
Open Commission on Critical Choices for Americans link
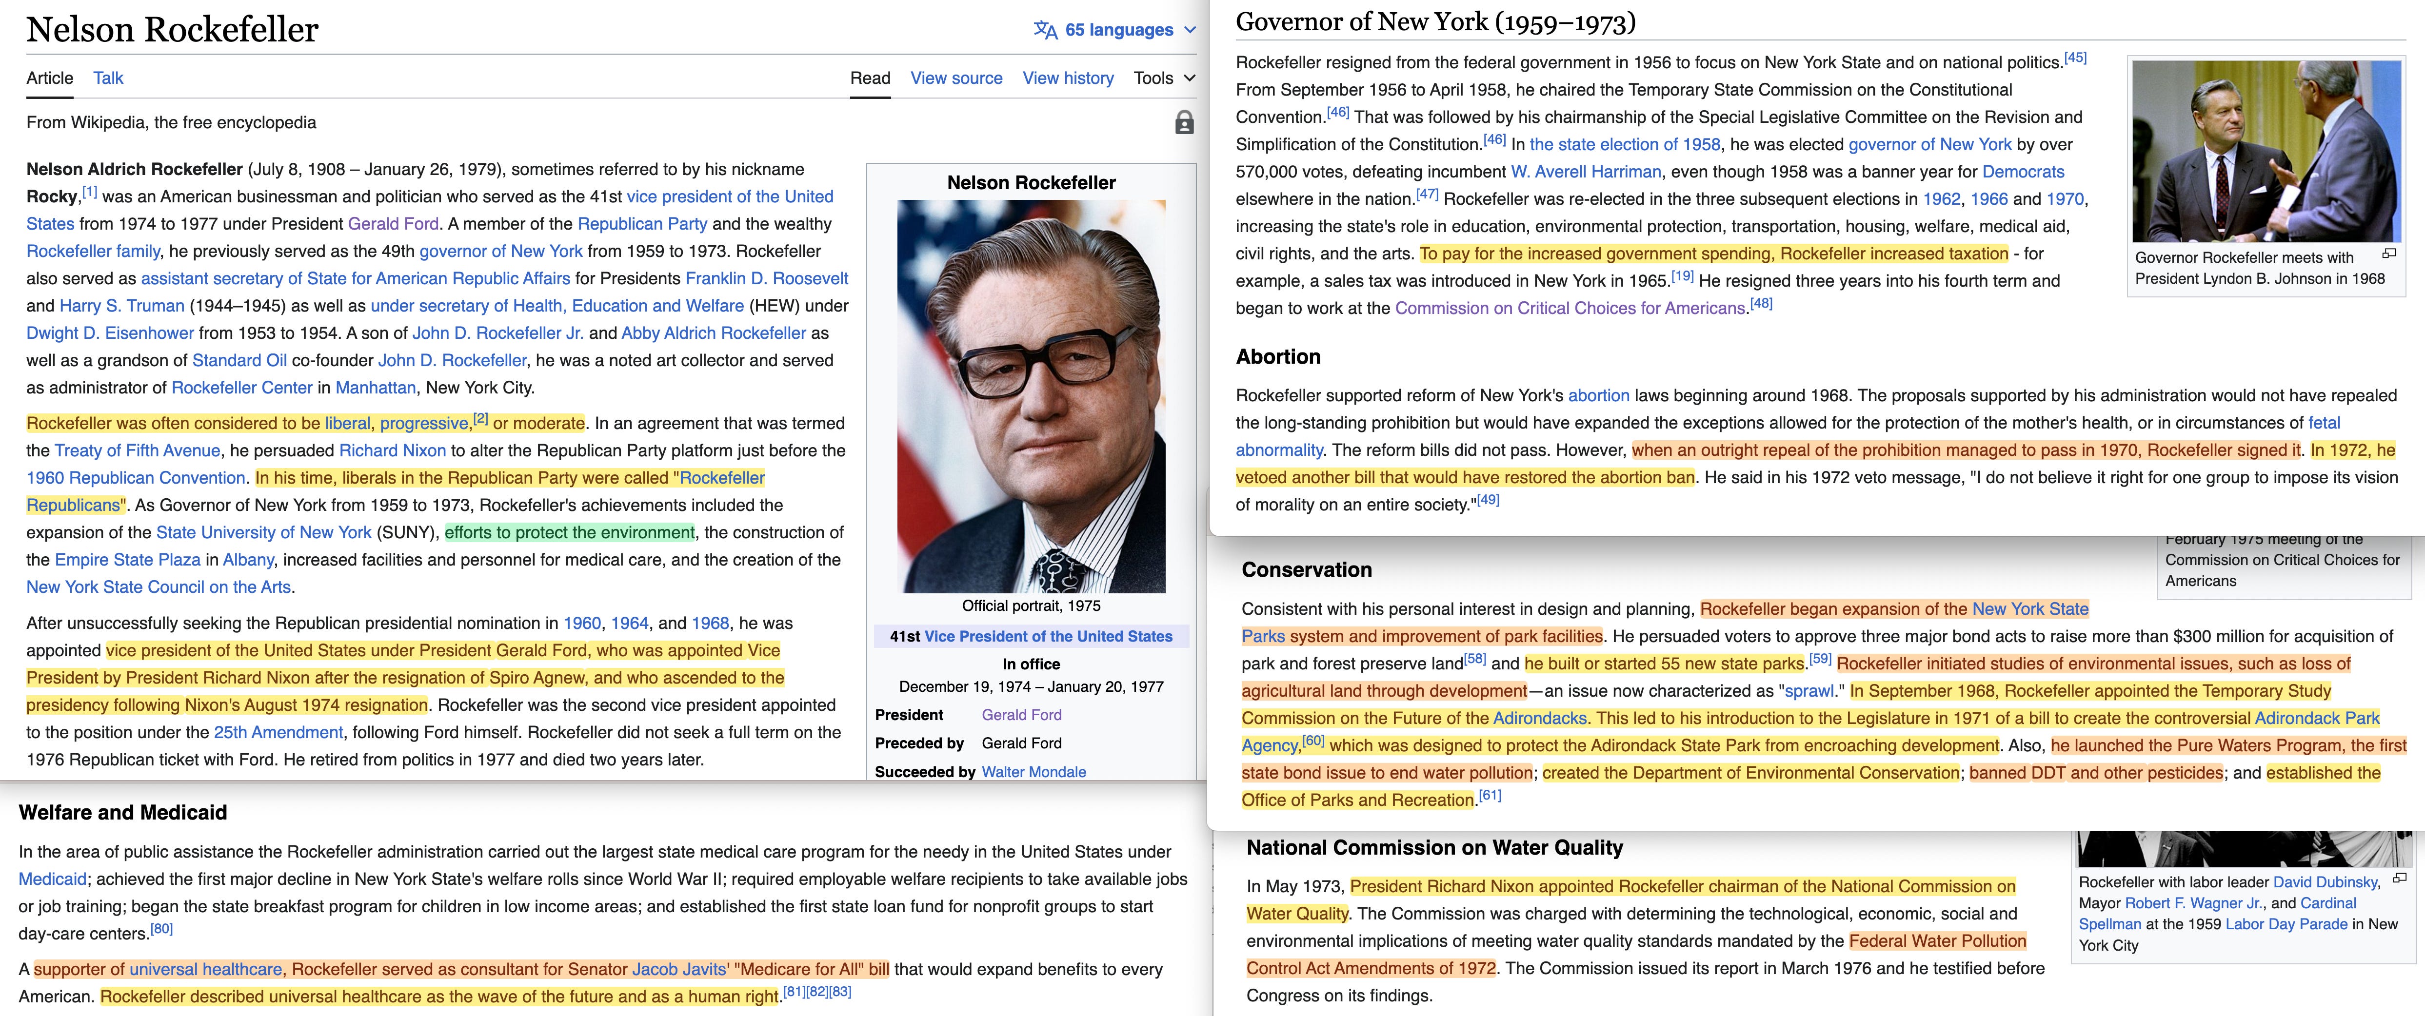[x=1570, y=309]
